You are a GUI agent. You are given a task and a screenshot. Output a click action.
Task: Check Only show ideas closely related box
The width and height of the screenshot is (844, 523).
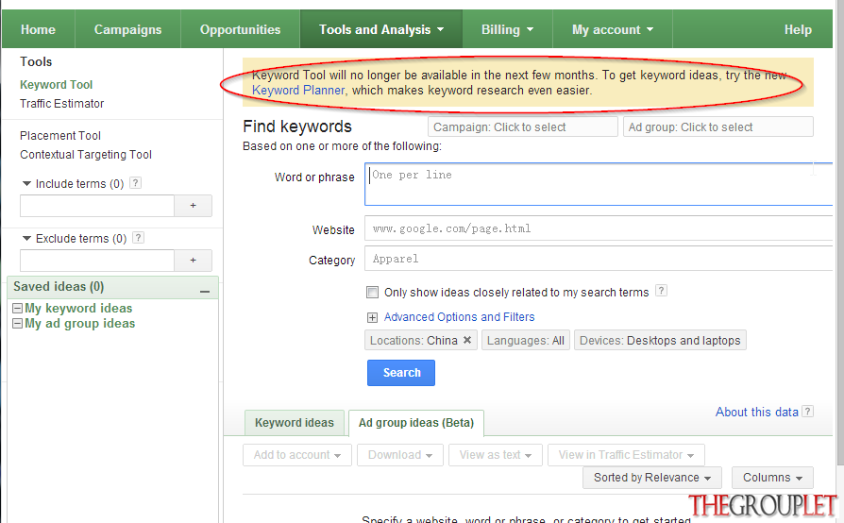coord(372,292)
